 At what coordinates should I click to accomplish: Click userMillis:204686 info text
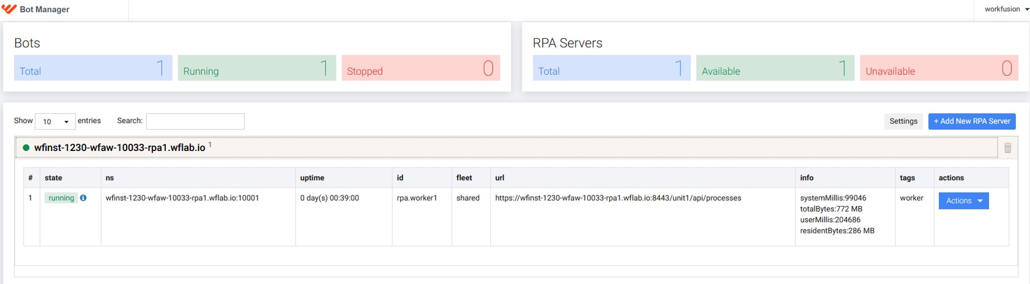(x=830, y=220)
